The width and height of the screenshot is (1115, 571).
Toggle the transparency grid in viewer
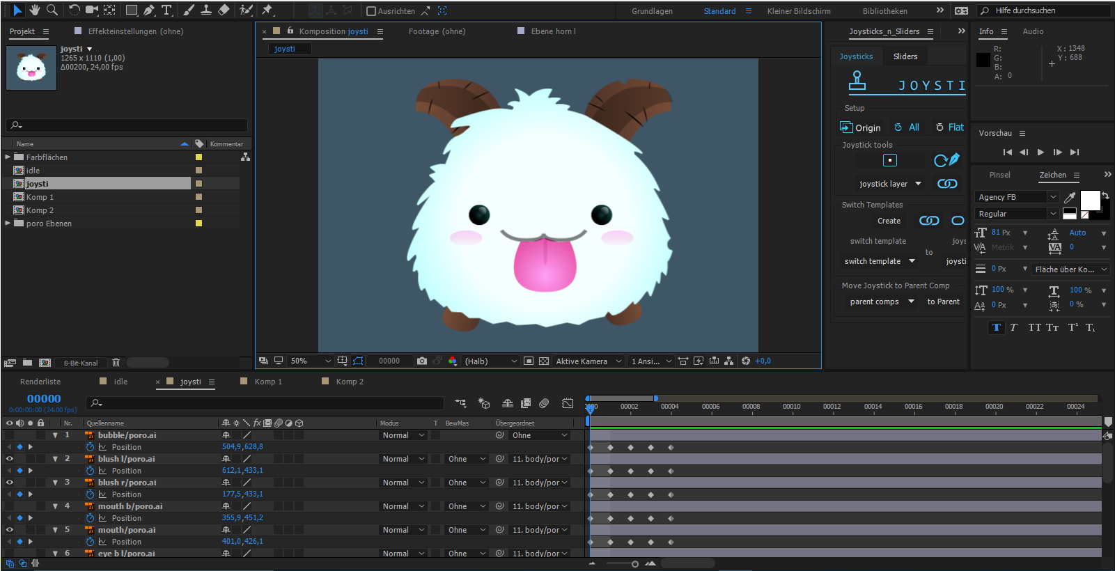pos(544,361)
